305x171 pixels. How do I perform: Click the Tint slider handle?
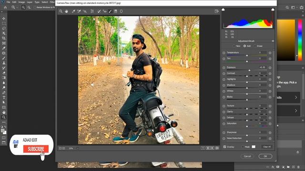click(x=247, y=61)
